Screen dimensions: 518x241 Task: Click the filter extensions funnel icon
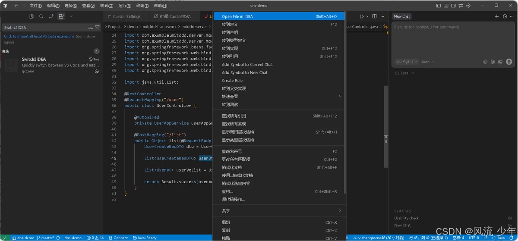point(98,28)
